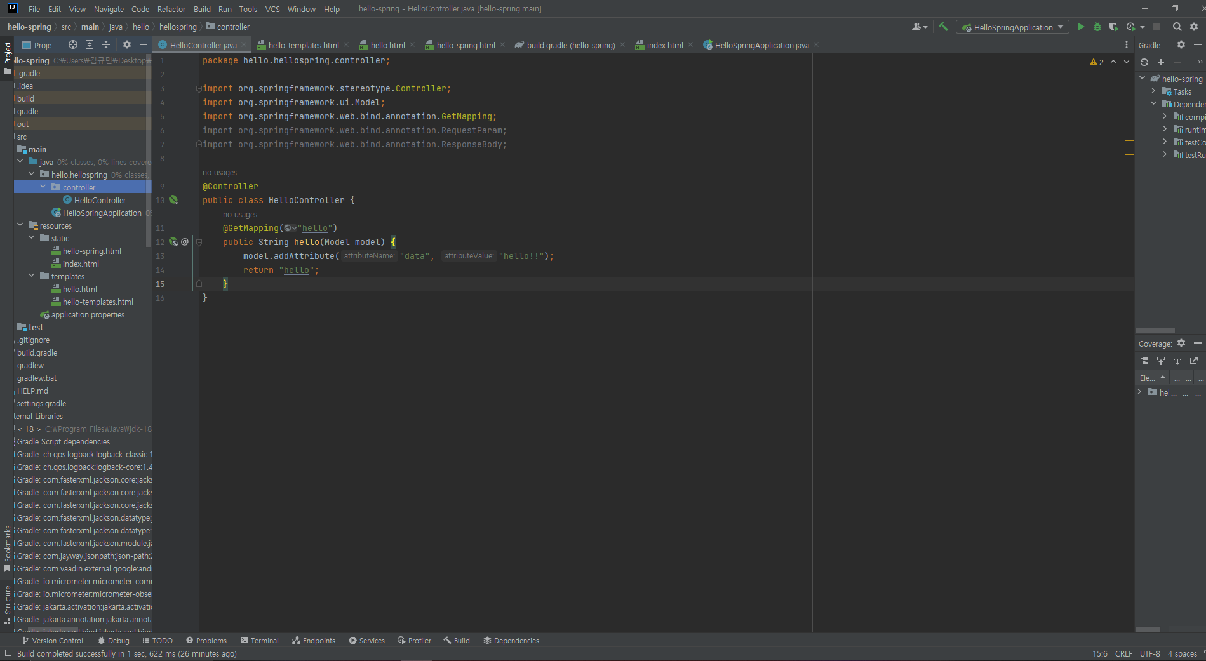The width and height of the screenshot is (1206, 661).
Task: Select HelloController class in project tree
Action: point(100,200)
